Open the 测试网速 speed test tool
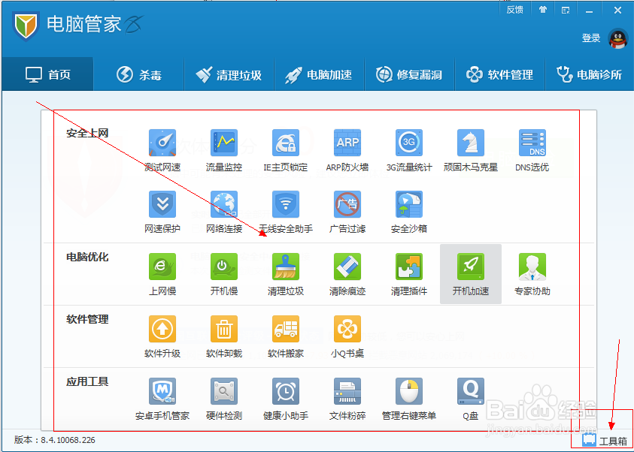This screenshot has height=452, width=634. [x=162, y=150]
